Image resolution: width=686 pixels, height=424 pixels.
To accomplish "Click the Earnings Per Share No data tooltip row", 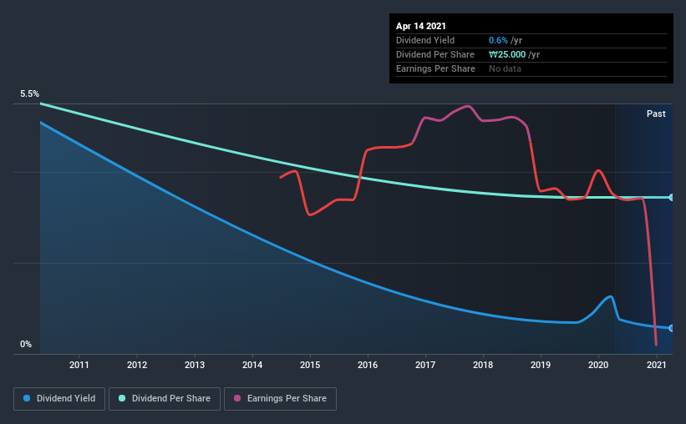I will click(x=531, y=68).
